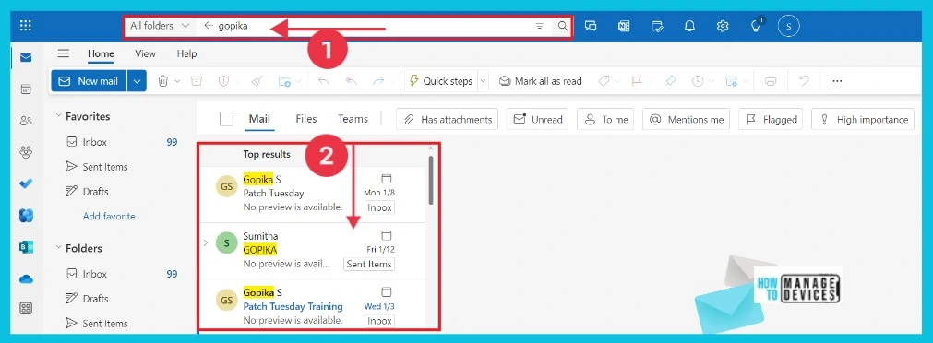
Task: Collapse the Folders section
Action: [58, 247]
